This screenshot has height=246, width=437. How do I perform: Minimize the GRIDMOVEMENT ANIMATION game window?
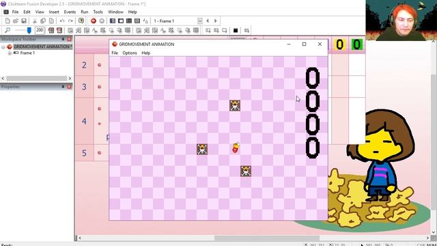[289, 44]
